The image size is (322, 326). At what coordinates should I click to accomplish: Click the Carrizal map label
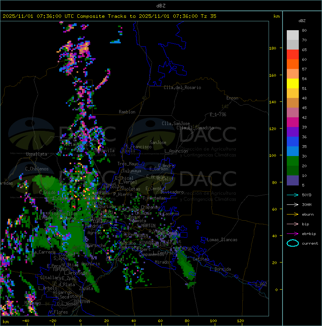point(115,259)
